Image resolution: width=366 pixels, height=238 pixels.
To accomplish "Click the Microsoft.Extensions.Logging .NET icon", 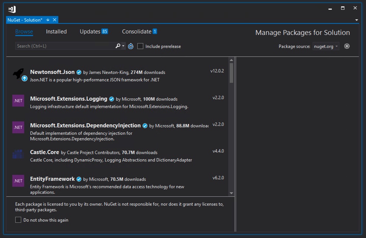I will click(x=18, y=101).
